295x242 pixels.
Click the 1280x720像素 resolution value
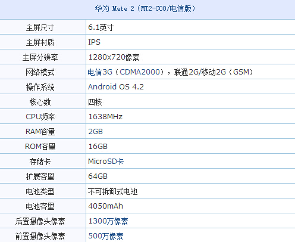[114, 57]
